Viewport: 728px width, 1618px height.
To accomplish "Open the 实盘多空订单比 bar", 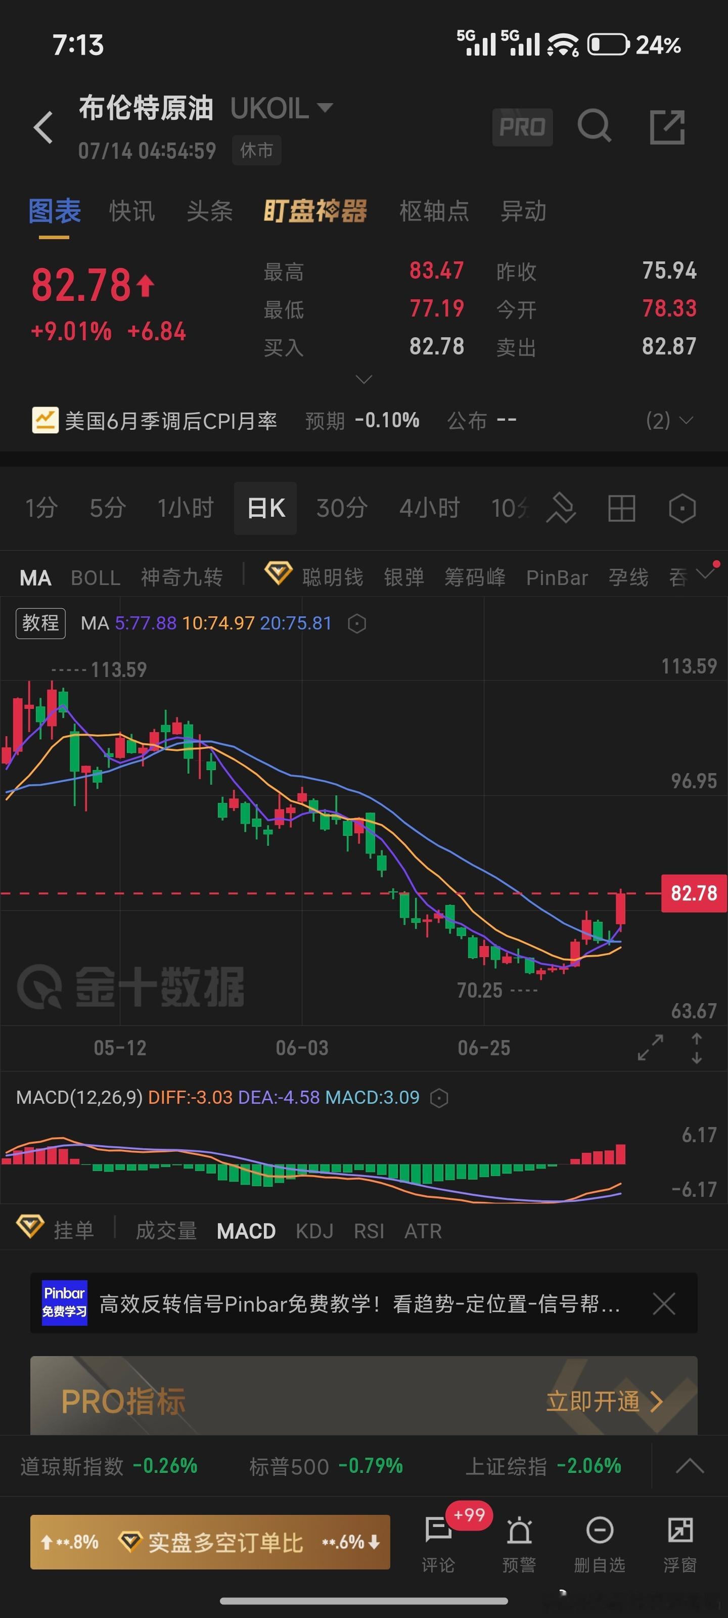I will click(210, 1542).
